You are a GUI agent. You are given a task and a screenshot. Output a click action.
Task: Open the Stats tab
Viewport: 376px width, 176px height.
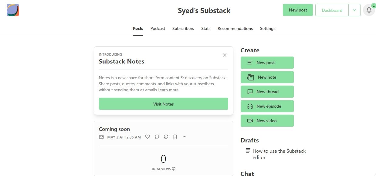(206, 28)
